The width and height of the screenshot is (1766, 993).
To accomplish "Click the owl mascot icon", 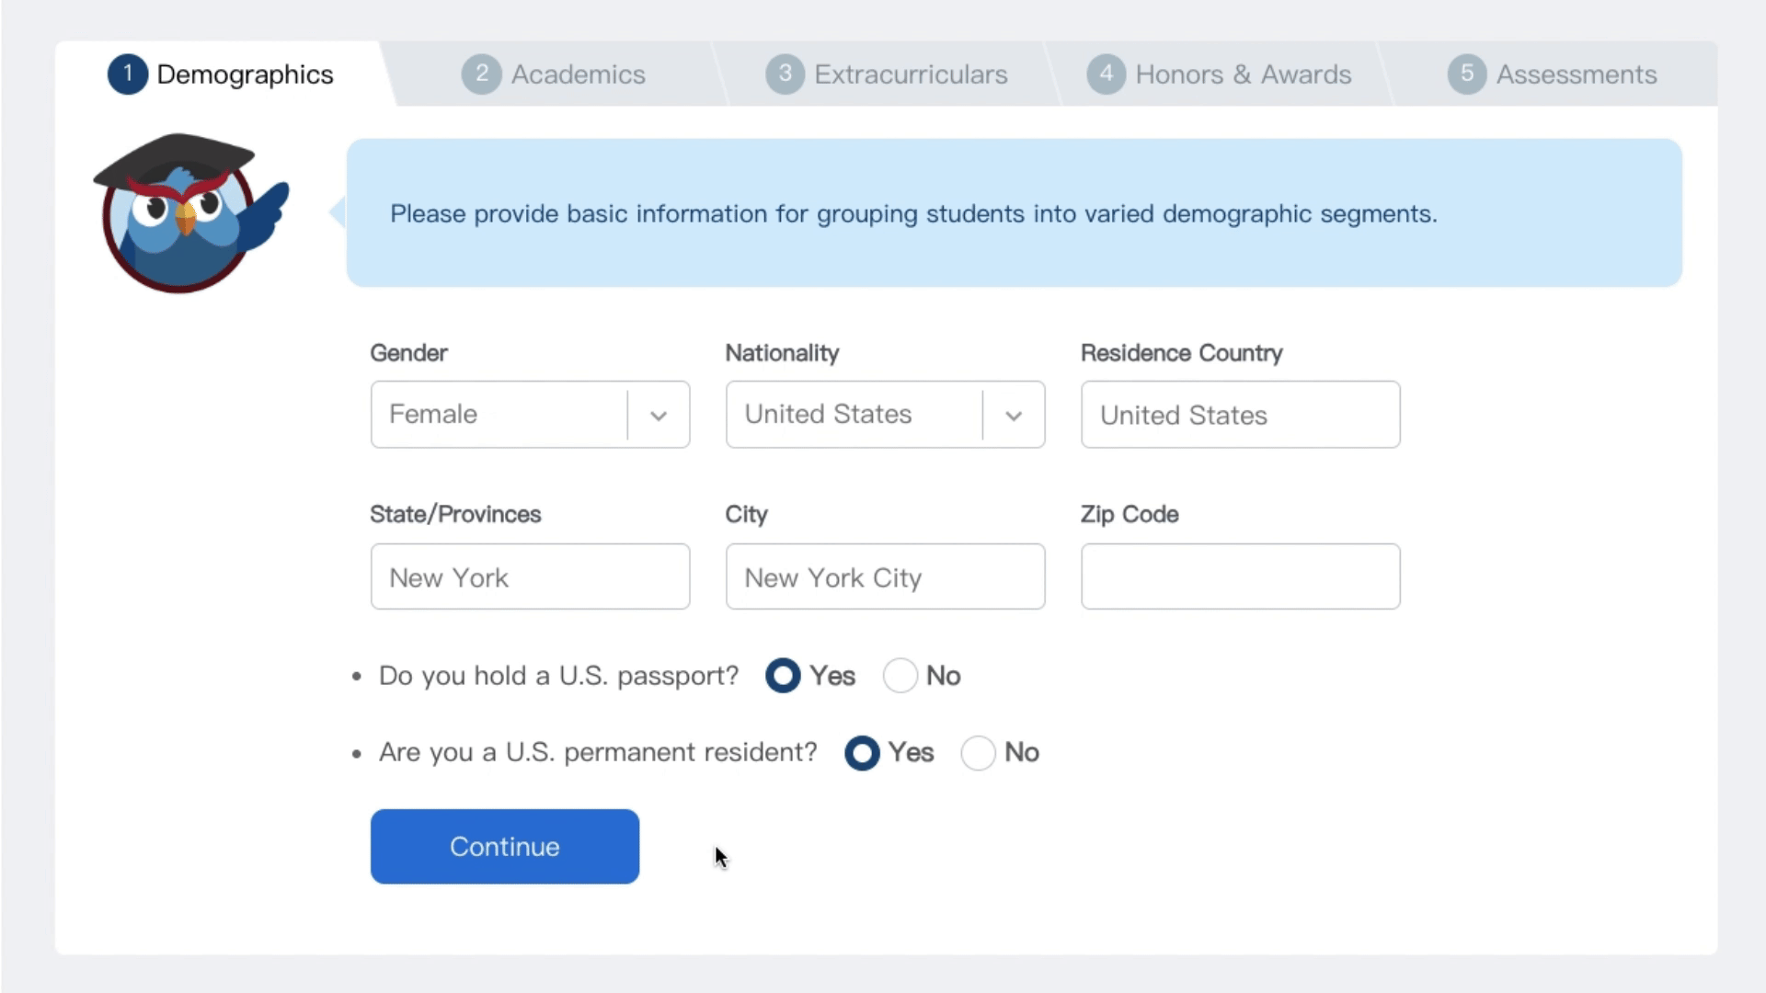I will click(x=190, y=213).
